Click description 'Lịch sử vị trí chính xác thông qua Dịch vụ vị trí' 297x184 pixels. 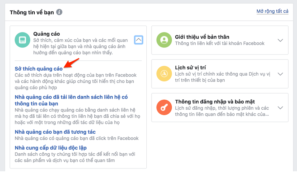[222, 77]
